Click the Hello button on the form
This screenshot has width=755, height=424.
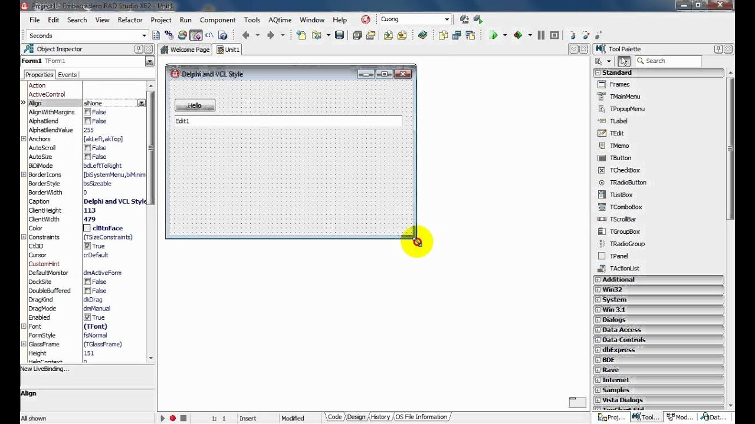click(x=195, y=105)
